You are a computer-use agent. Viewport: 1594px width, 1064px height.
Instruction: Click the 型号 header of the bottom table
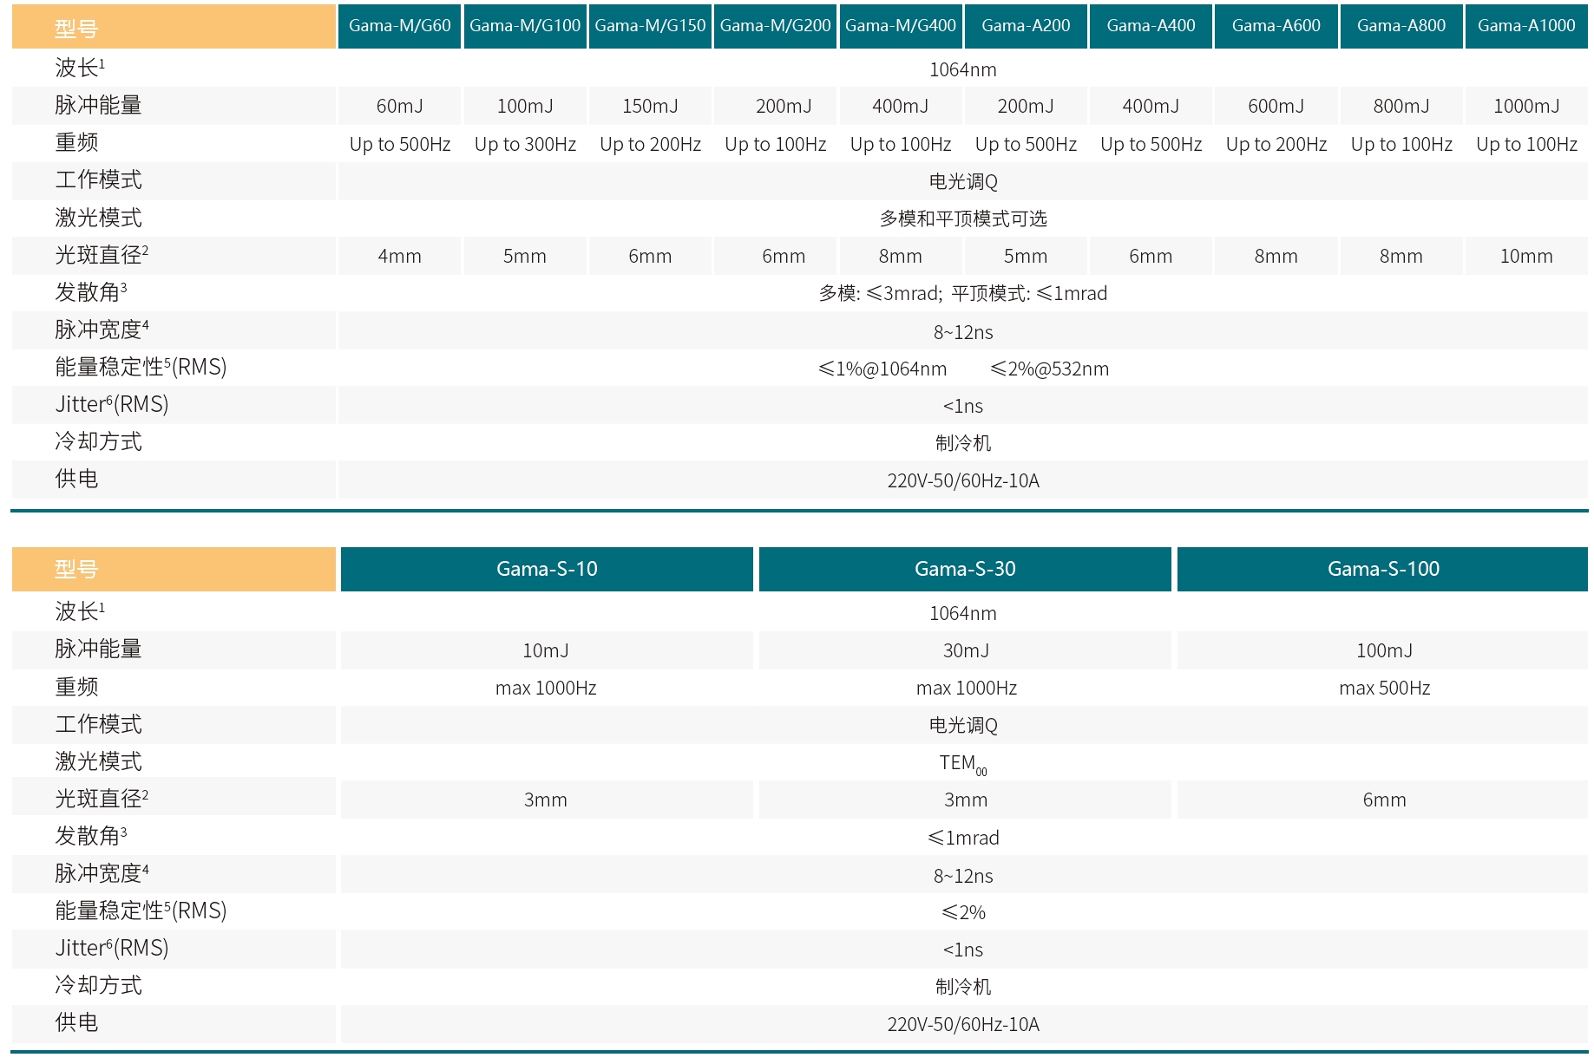coord(174,569)
